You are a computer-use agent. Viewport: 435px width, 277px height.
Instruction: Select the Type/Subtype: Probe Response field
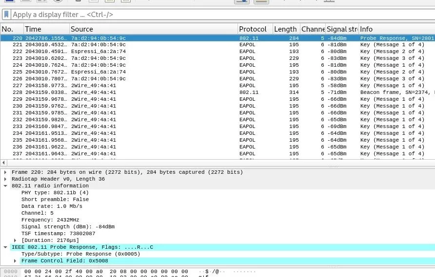(x=81, y=254)
